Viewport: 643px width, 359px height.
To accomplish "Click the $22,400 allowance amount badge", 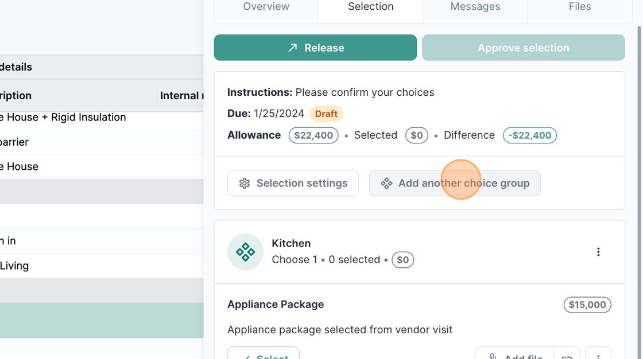I will [x=313, y=135].
